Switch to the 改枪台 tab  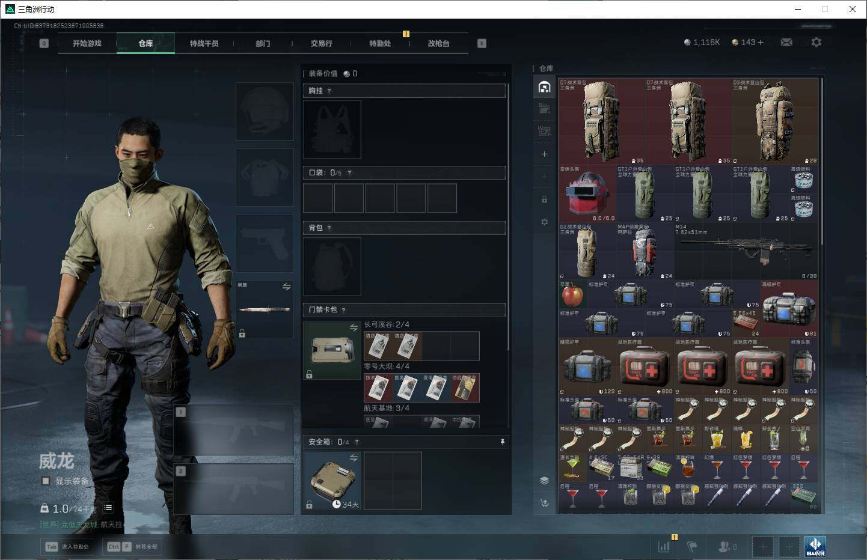tap(439, 43)
